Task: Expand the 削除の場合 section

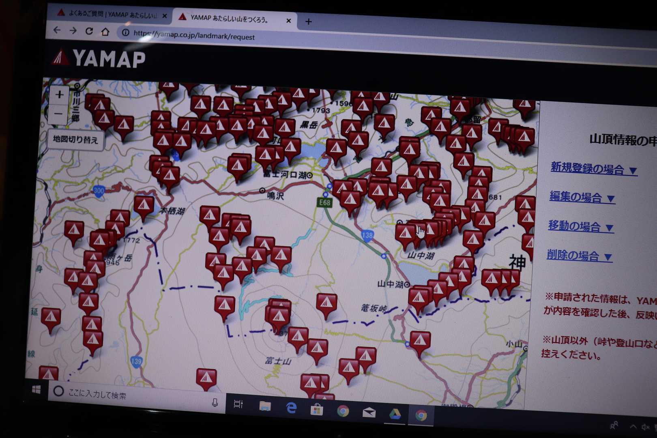Action: pyautogui.click(x=579, y=256)
